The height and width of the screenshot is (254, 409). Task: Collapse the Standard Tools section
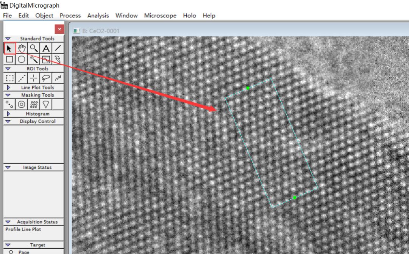point(8,38)
